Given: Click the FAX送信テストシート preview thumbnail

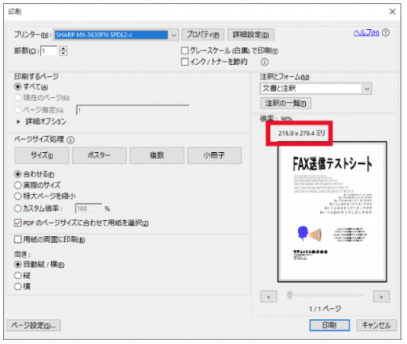Looking at the screenshot, I should pyautogui.click(x=332, y=212).
